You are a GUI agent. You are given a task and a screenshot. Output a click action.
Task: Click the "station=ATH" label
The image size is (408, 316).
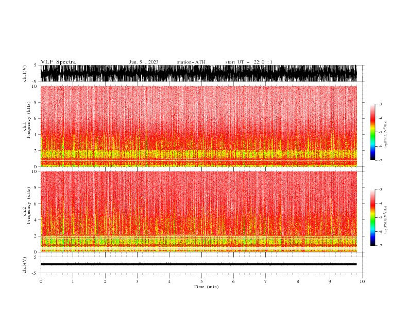point(191,62)
